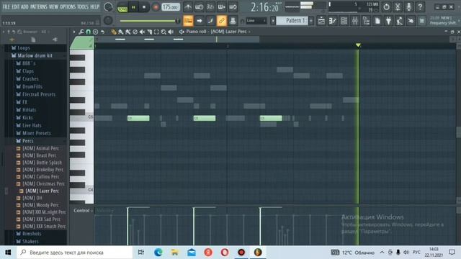Image resolution: width=461 pixels, height=259 pixels.
Task: Toggle Blend recording overdub
Action: [221, 6]
